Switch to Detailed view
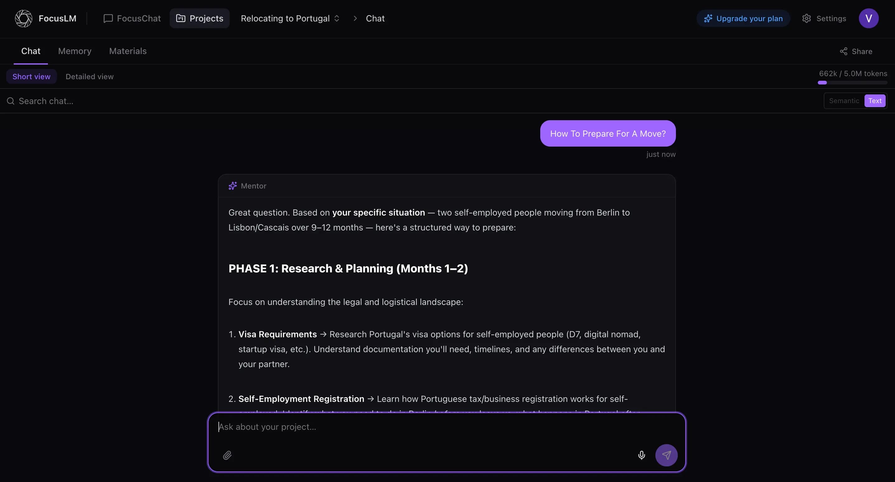Screen dimensions: 895x482 point(90,77)
